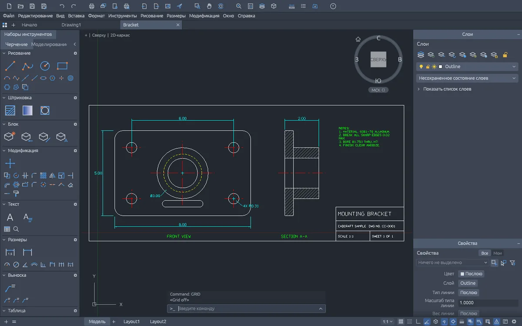Image resolution: width=522 pixels, height=326 pixels.
Task: Select the Polyline drawing tool
Action: 28,66
